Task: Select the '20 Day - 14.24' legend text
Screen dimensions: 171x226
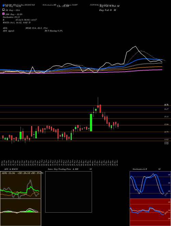Action: 13,6
